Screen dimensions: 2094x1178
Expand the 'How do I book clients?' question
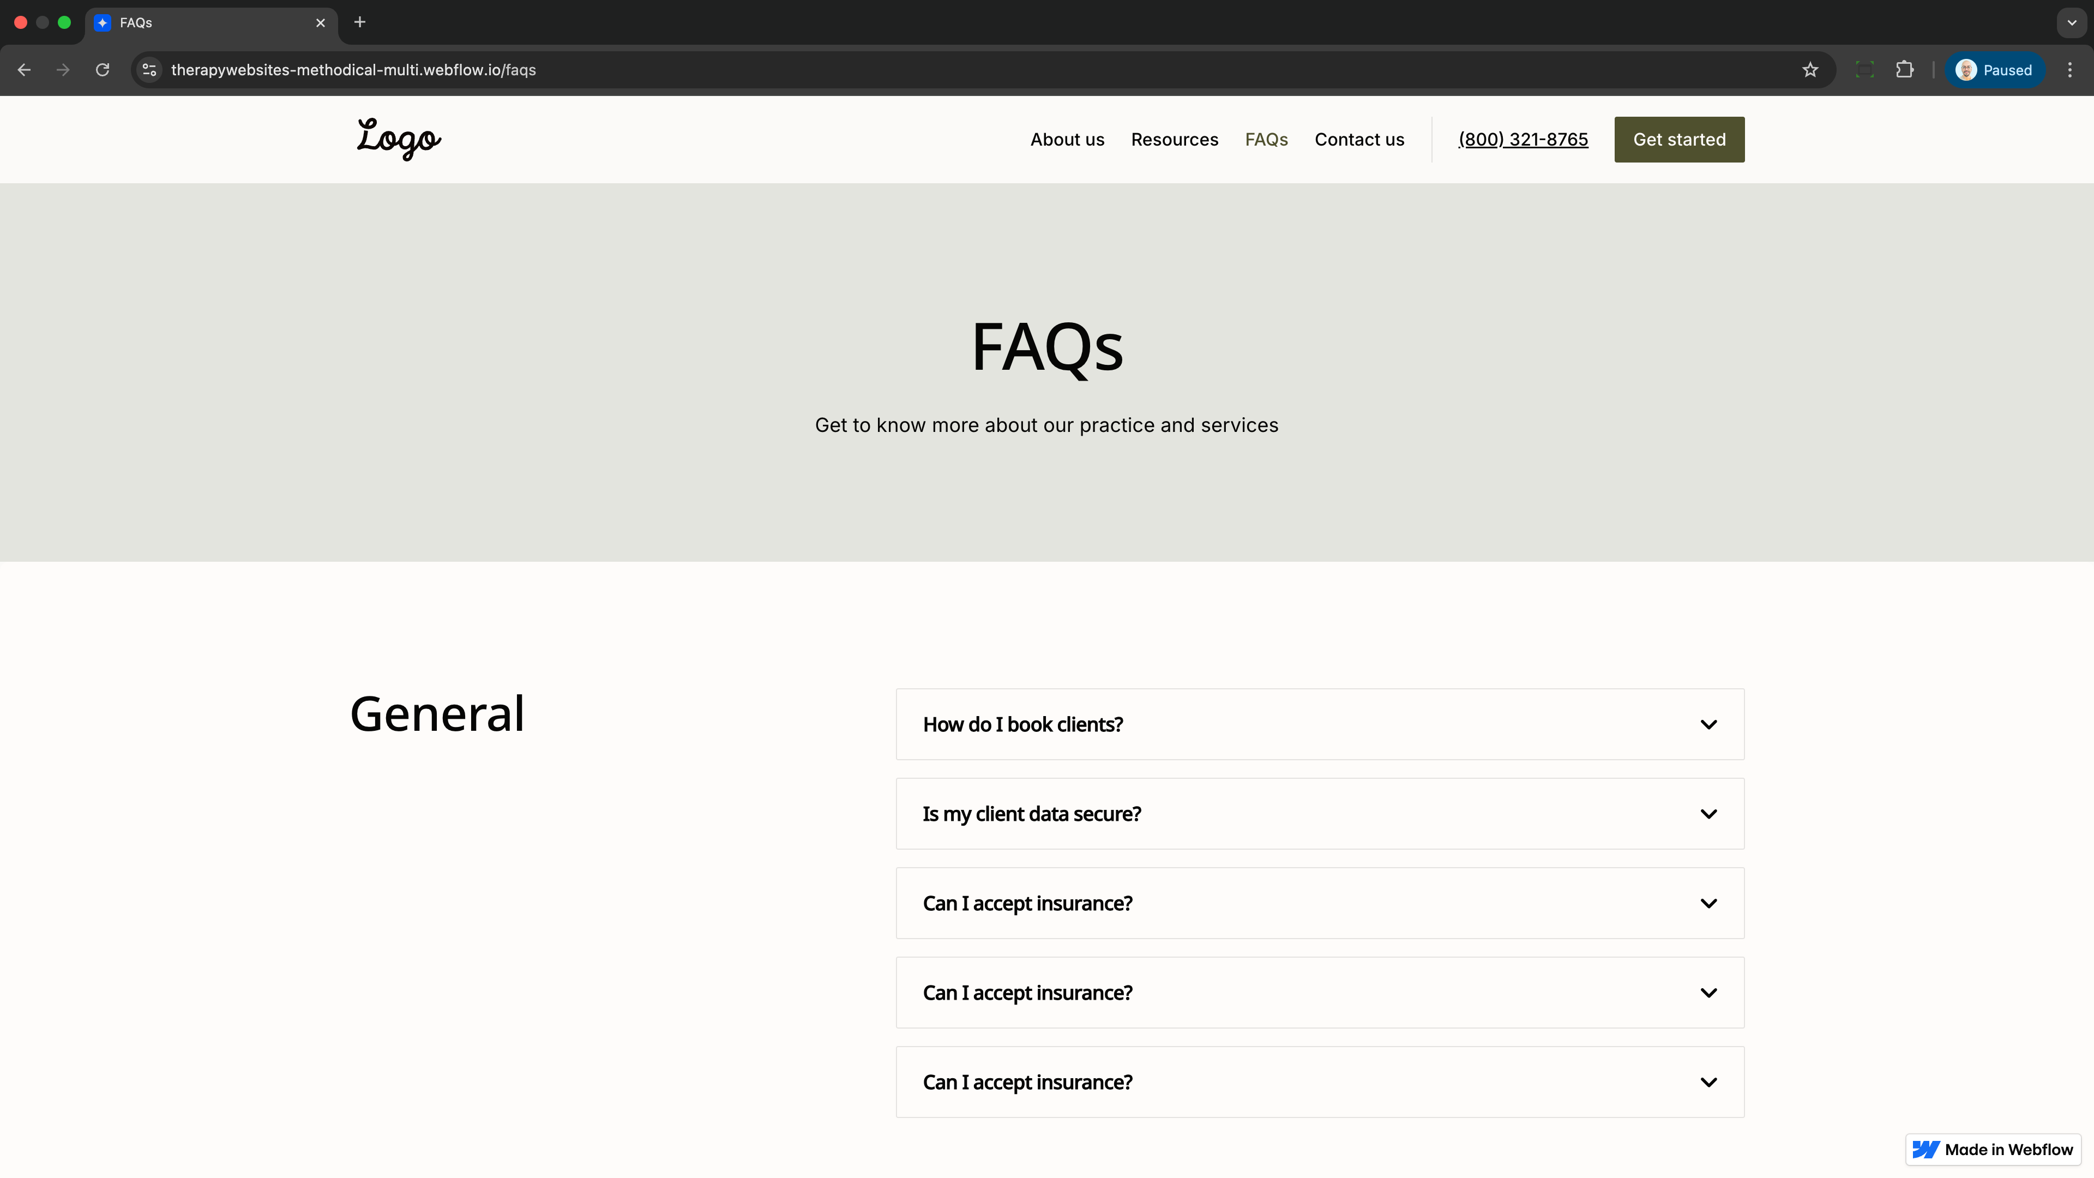coord(1319,724)
